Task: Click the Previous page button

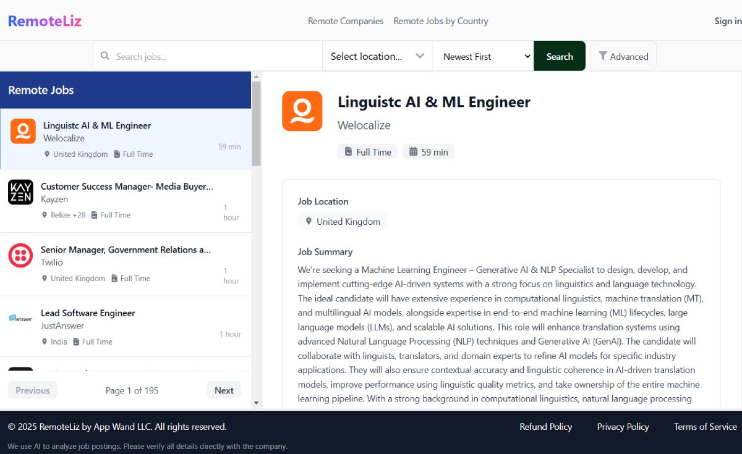Action: pyautogui.click(x=33, y=390)
